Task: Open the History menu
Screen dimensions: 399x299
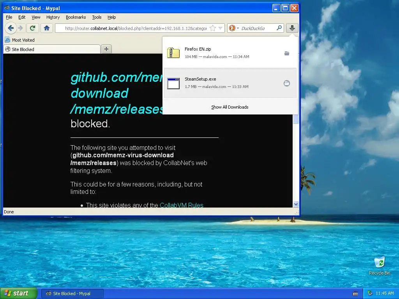Action: [53, 17]
